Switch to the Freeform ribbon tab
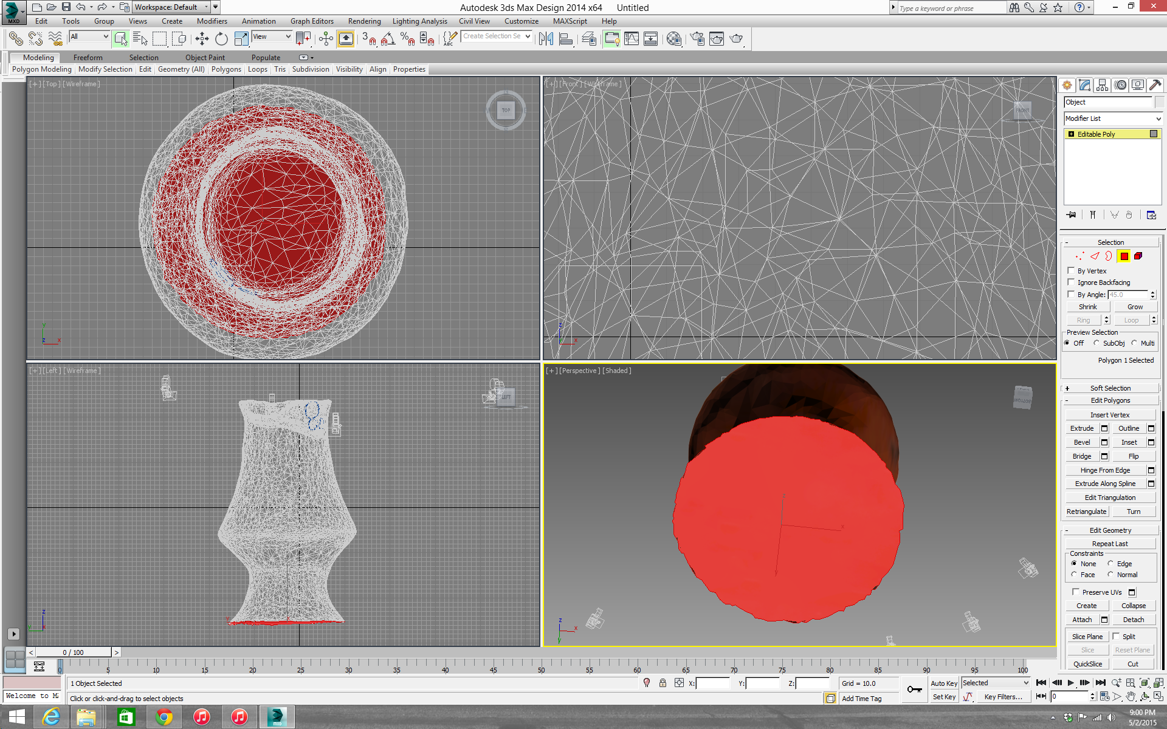The height and width of the screenshot is (729, 1167). 88,58
